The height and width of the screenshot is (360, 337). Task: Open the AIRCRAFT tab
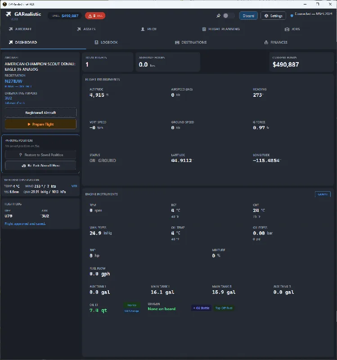pos(20,29)
